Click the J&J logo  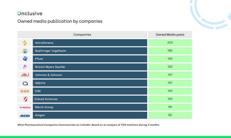pos(25,75)
